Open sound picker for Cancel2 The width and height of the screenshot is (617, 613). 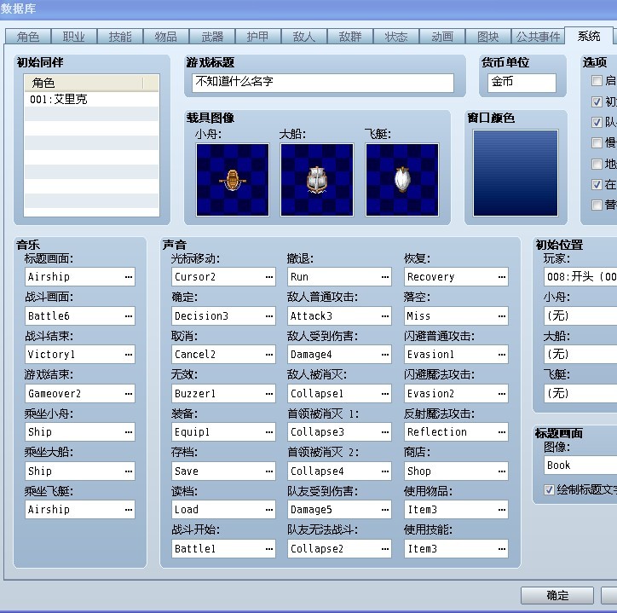click(269, 355)
